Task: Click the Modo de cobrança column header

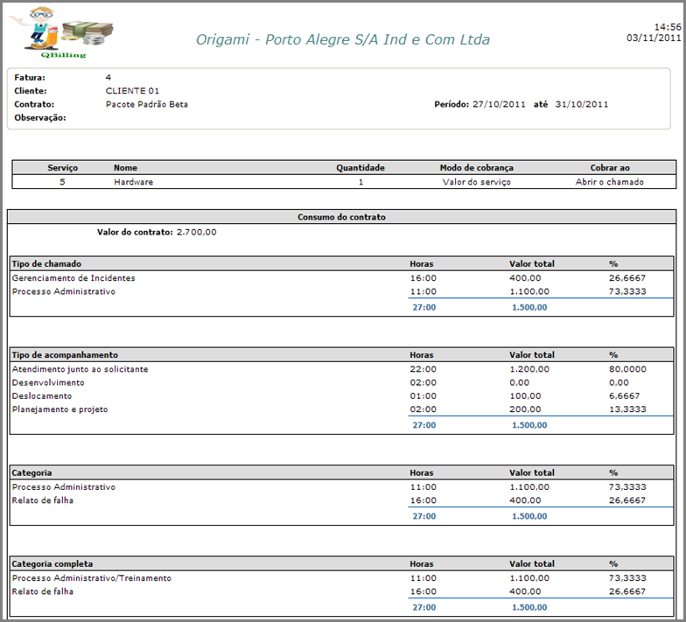Action: click(x=476, y=167)
